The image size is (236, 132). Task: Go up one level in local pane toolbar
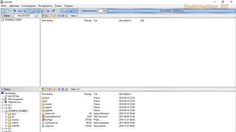tap(43, 89)
